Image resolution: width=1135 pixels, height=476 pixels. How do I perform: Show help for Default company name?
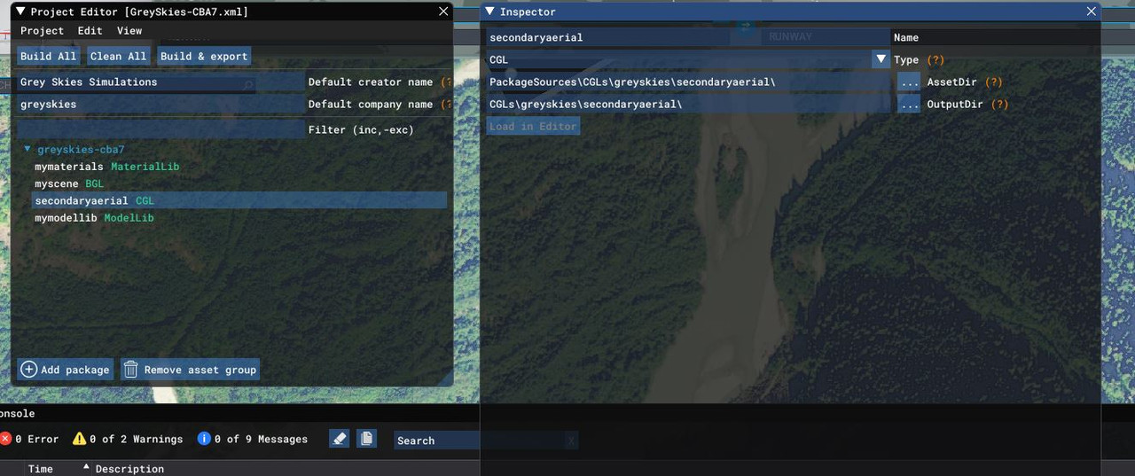(x=446, y=104)
